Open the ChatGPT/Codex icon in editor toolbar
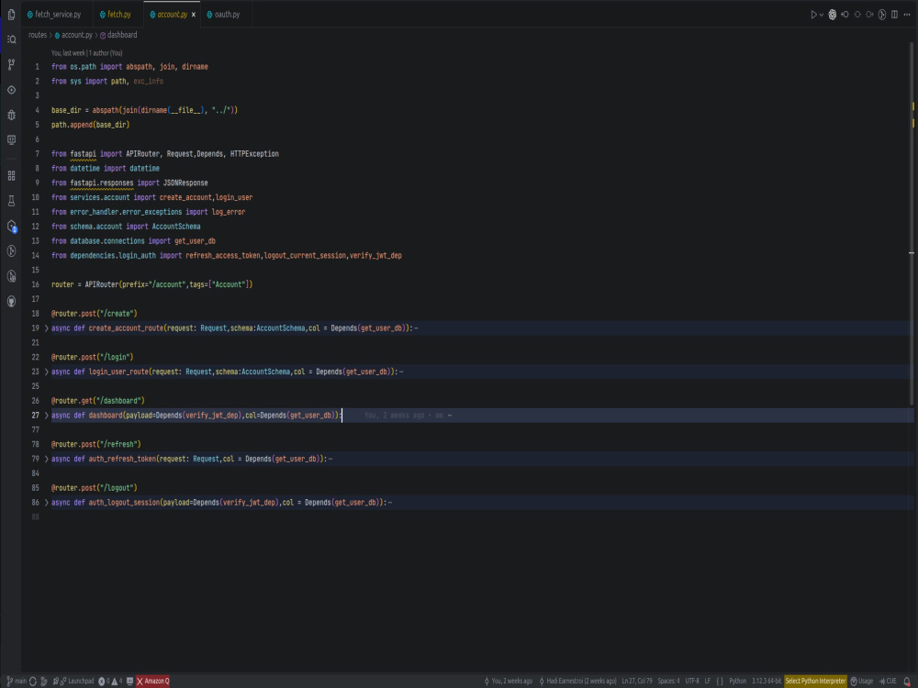Viewport: 918px width, 688px height. tap(832, 15)
